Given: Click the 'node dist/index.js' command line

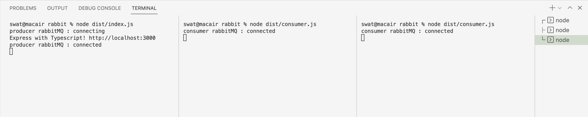Looking at the screenshot, I should click(105, 24).
